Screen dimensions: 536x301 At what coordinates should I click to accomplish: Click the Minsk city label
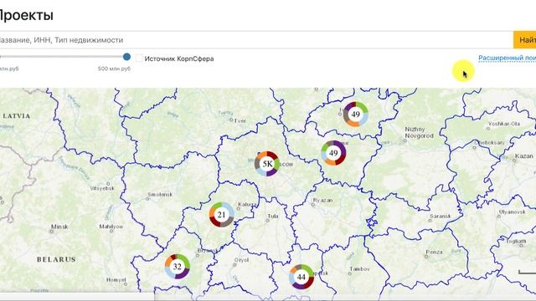coord(59,227)
